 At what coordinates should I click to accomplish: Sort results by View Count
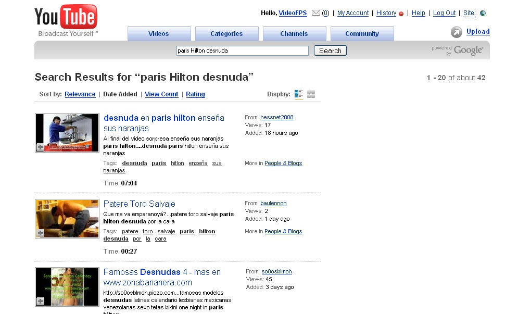click(x=161, y=94)
